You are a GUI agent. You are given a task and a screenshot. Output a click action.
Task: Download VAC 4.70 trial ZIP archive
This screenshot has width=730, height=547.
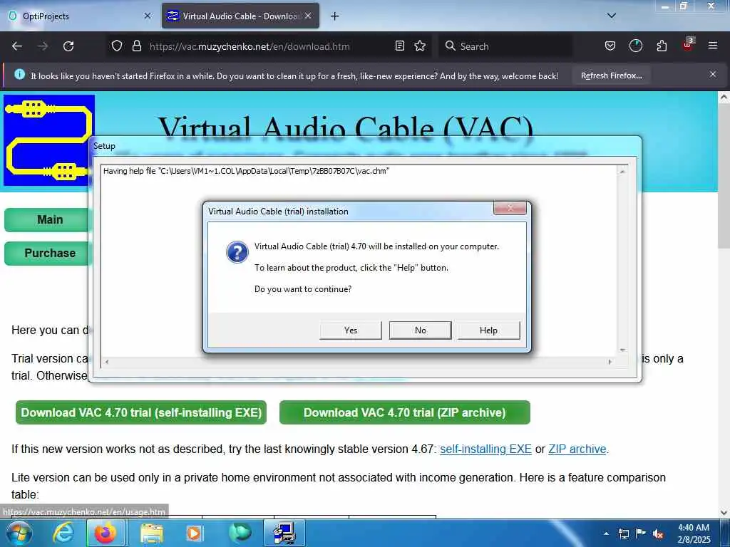pyautogui.click(x=405, y=412)
